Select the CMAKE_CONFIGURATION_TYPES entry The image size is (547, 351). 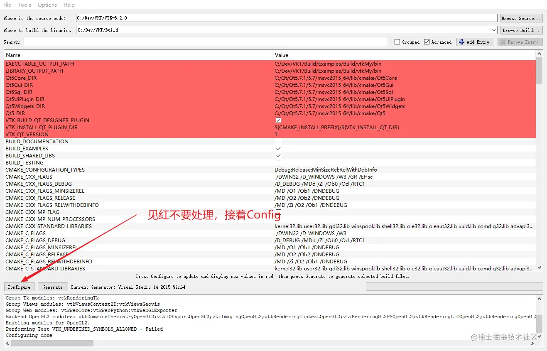pyautogui.click(x=45, y=170)
